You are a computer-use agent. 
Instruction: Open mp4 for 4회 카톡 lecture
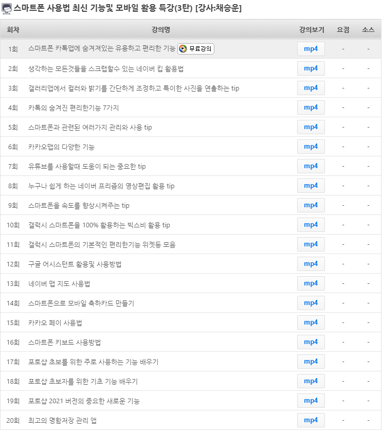pyautogui.click(x=311, y=107)
